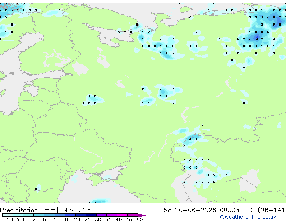Pick the dark navy swatch between 25 and 30

91,215
